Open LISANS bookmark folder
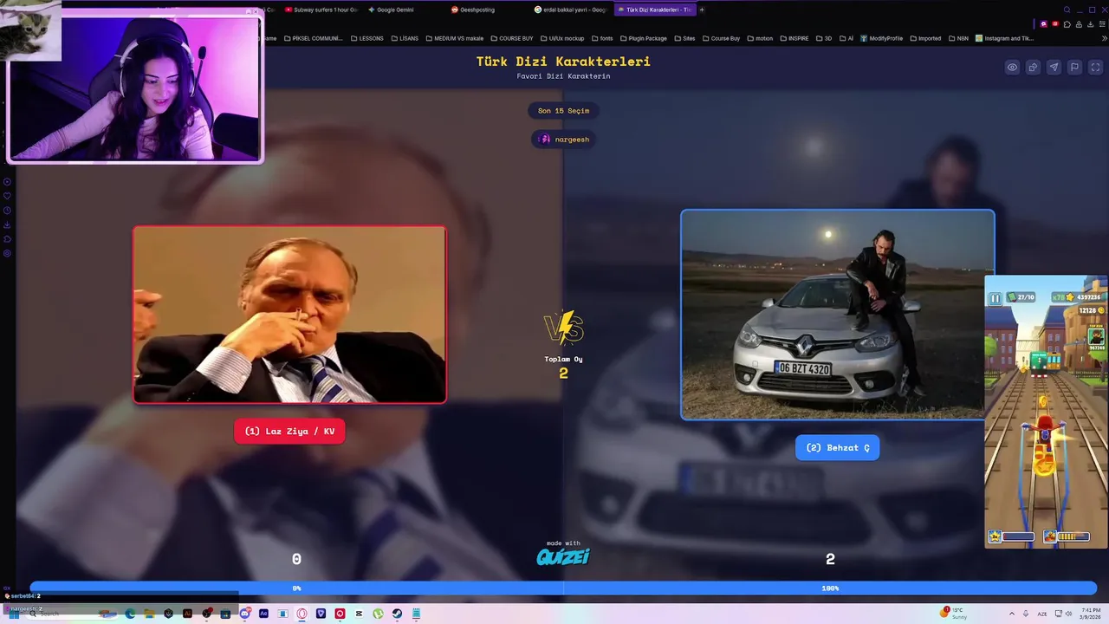This screenshot has width=1109, height=624. point(404,38)
